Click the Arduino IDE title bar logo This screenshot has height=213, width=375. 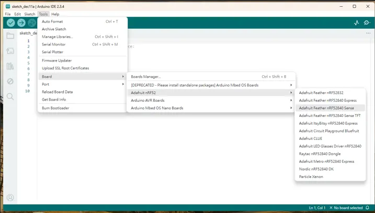[8, 6]
